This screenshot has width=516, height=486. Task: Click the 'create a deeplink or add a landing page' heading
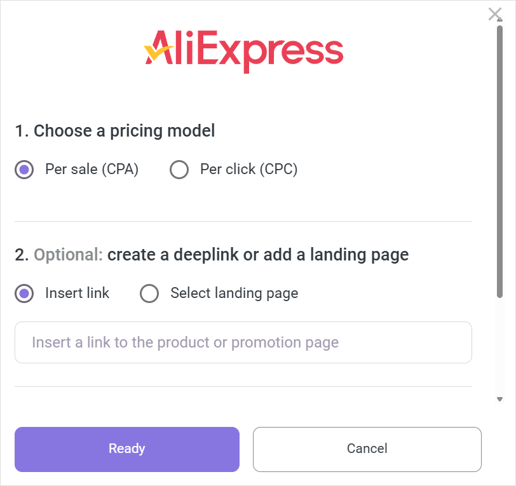click(257, 255)
